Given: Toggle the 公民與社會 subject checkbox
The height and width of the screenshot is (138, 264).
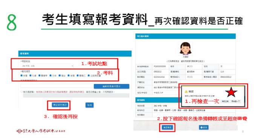Looking at the screenshot, I should 89,75.
